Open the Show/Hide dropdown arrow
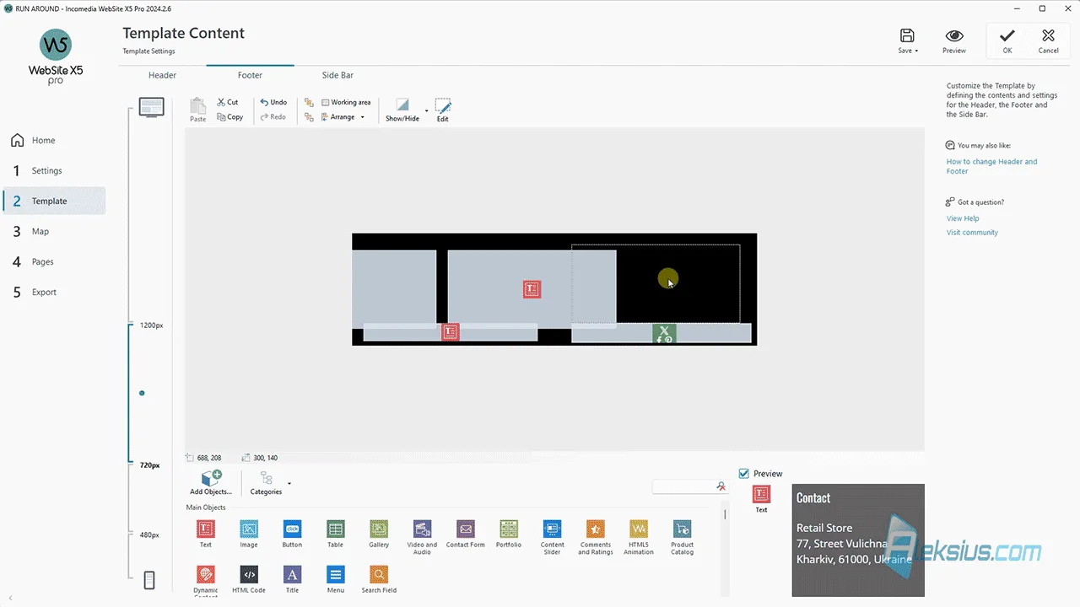The image size is (1080, 607). (426, 110)
